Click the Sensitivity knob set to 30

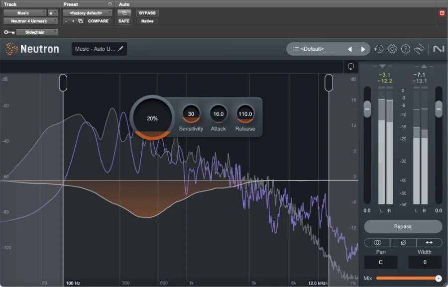coord(191,114)
